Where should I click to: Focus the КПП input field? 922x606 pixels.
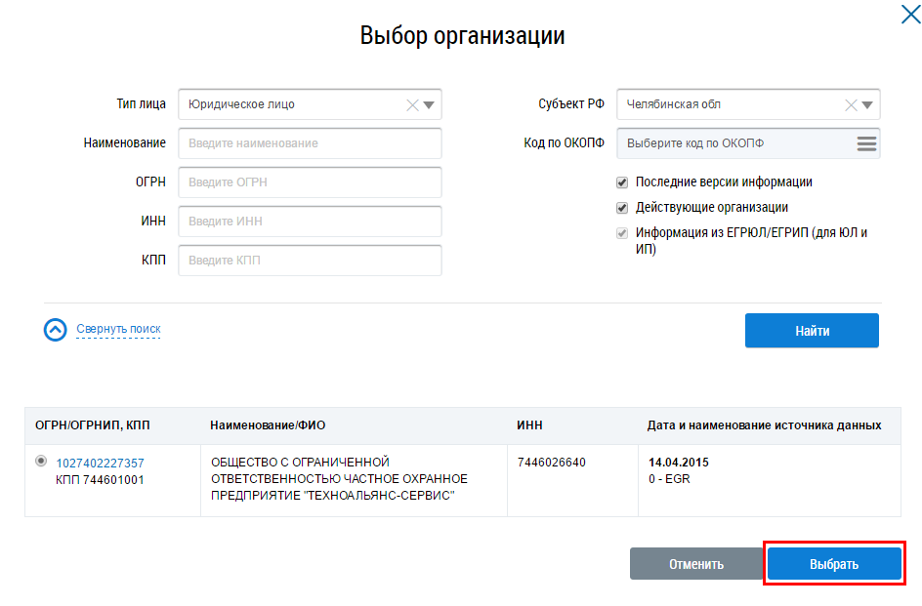pyautogui.click(x=310, y=261)
